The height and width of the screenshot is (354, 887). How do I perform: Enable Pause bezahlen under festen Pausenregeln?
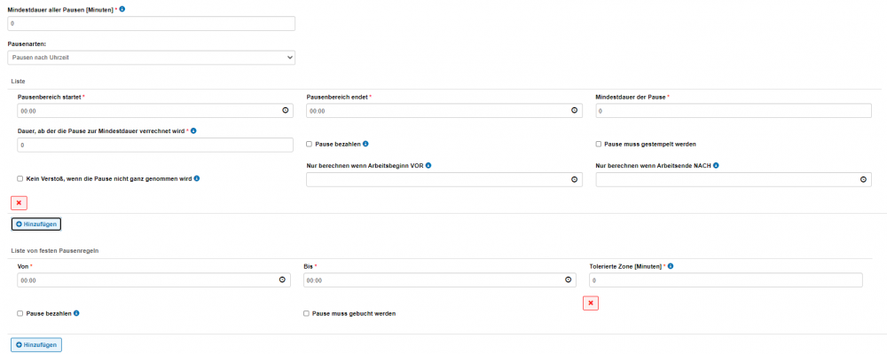(x=20, y=313)
